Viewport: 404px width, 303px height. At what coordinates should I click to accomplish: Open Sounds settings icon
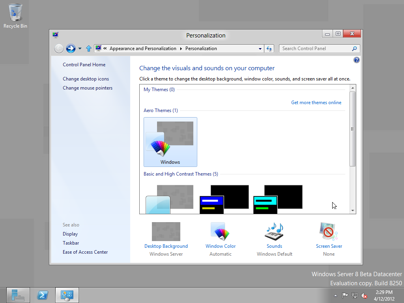275,231
